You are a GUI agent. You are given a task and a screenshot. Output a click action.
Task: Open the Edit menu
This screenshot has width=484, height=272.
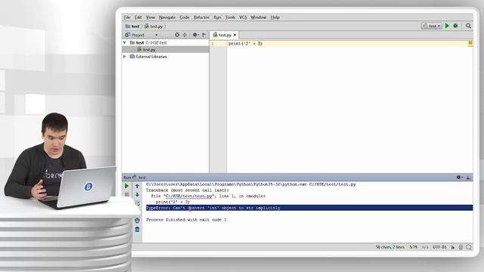[x=138, y=17]
